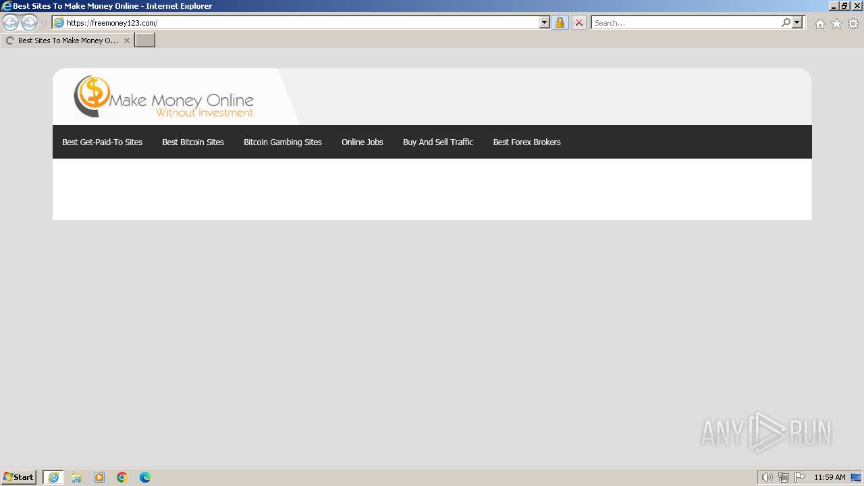The width and height of the screenshot is (864, 486).
Task: Go back using the browser Back arrow
Action: [x=10, y=23]
